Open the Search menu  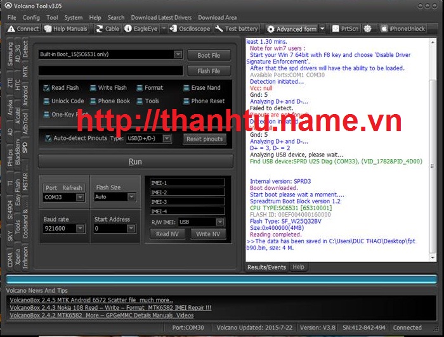tap(116, 18)
